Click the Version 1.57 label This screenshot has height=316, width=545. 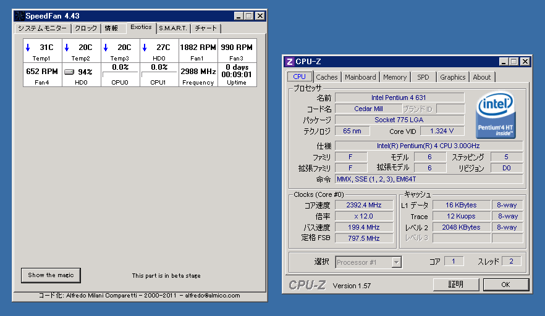click(352, 286)
